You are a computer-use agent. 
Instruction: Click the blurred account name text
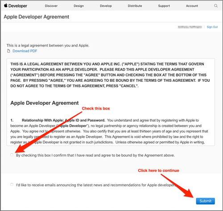click(x=190, y=27)
